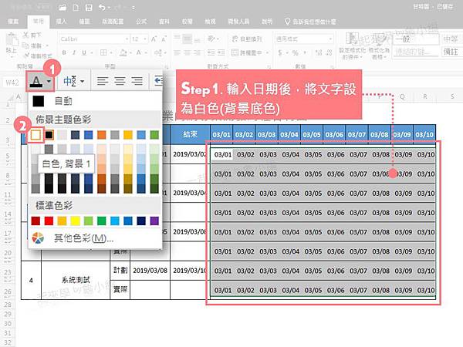Open the Calibri font name dropdown
The image size is (463, 347).
[x=127, y=39]
